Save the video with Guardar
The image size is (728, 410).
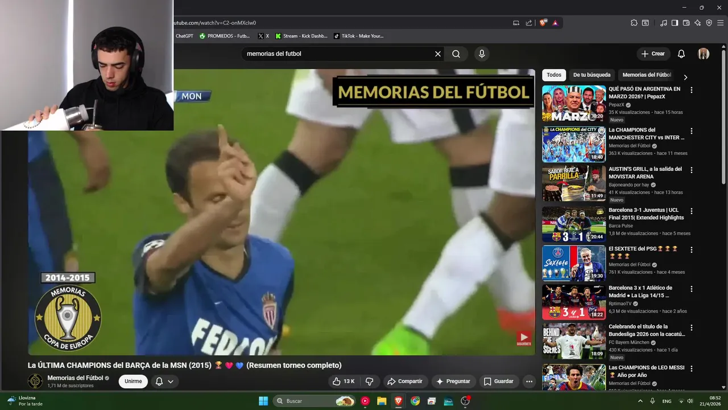(498, 382)
